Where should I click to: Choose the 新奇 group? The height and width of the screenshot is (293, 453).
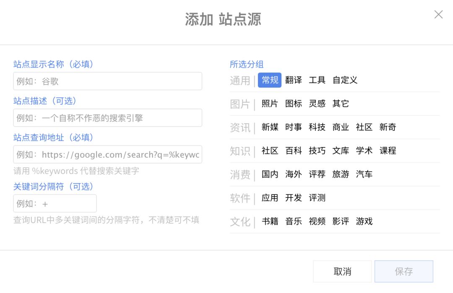click(388, 127)
